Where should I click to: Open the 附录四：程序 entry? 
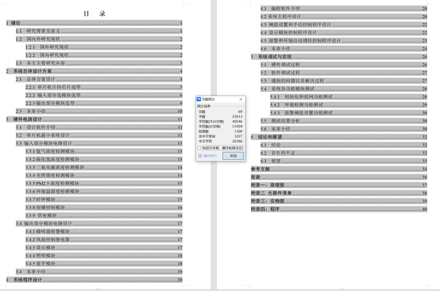coord(265,209)
